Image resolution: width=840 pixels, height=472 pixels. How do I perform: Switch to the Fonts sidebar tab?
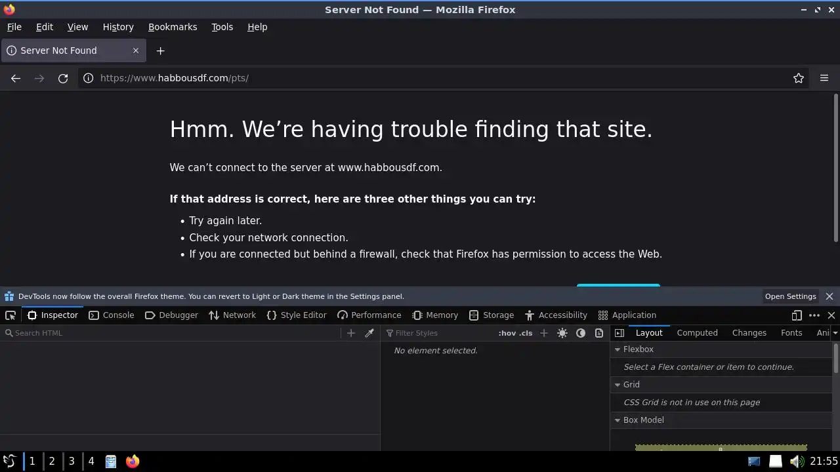791,333
